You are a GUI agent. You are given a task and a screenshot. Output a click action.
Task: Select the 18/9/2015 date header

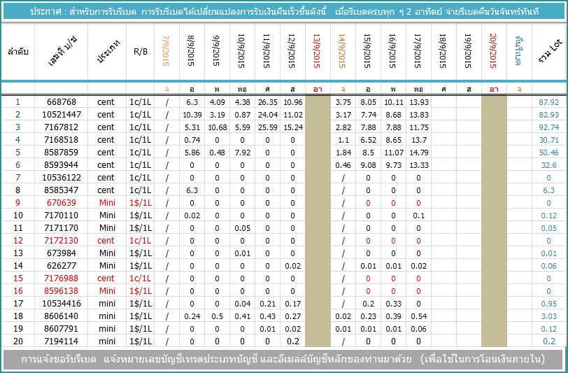(x=443, y=51)
